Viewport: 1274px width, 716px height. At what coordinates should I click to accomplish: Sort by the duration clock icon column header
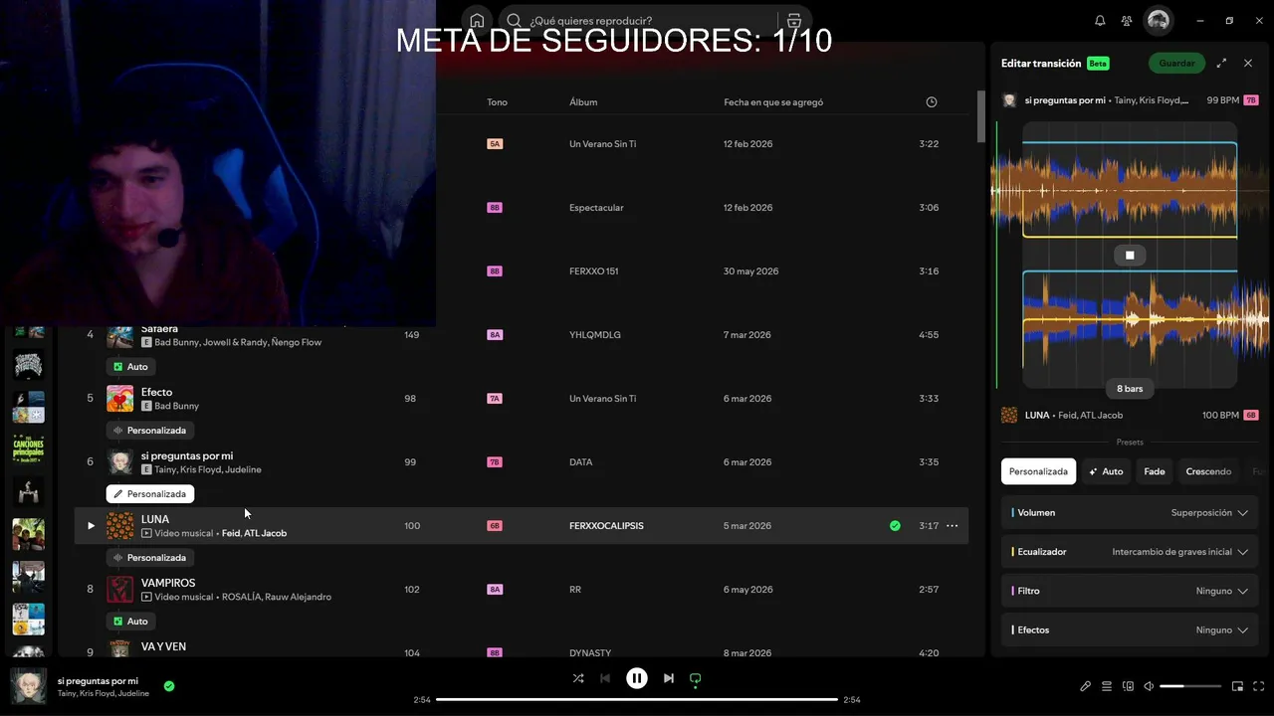[x=932, y=102]
